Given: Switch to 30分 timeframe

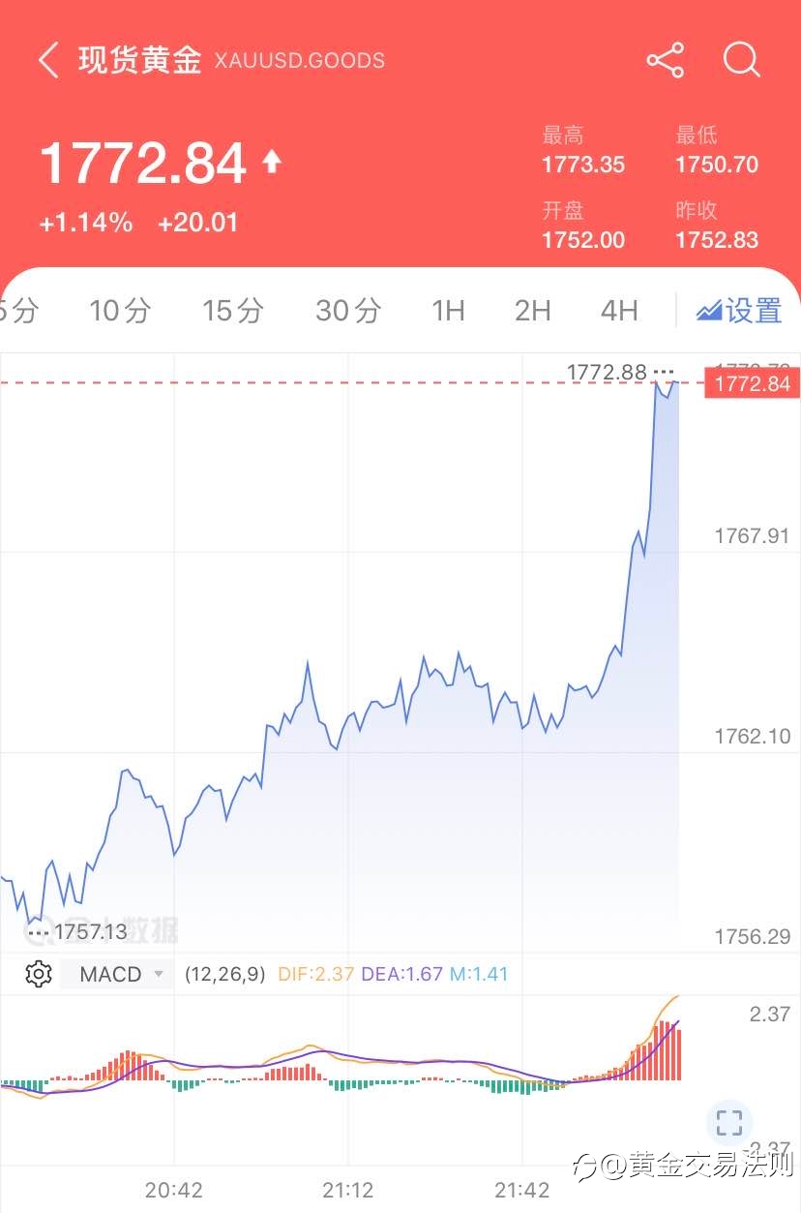Looking at the screenshot, I should 348,311.
